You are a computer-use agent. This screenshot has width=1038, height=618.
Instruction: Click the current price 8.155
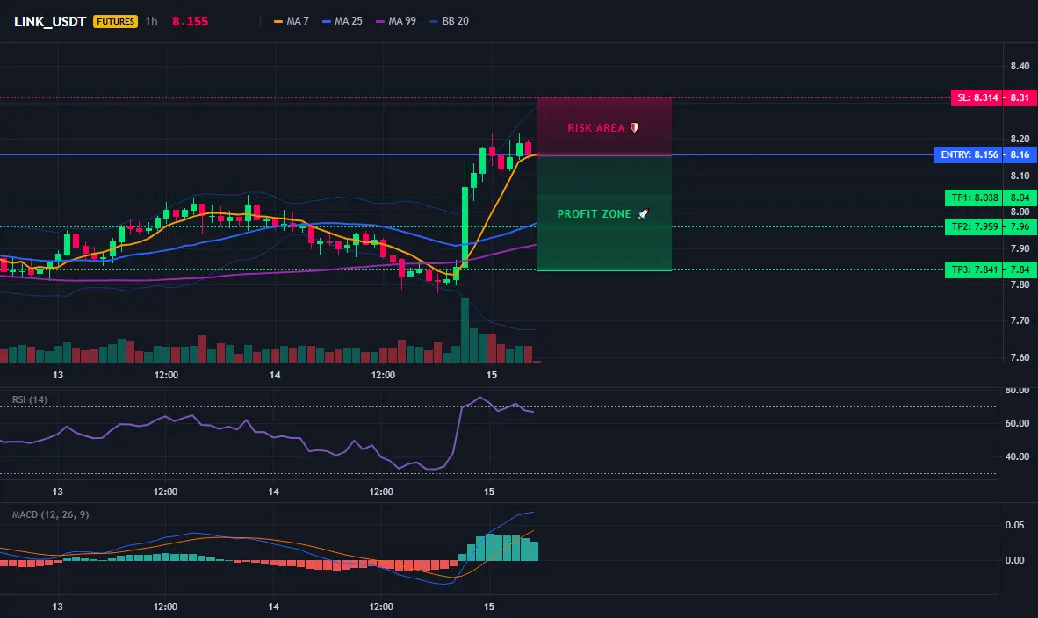(190, 21)
